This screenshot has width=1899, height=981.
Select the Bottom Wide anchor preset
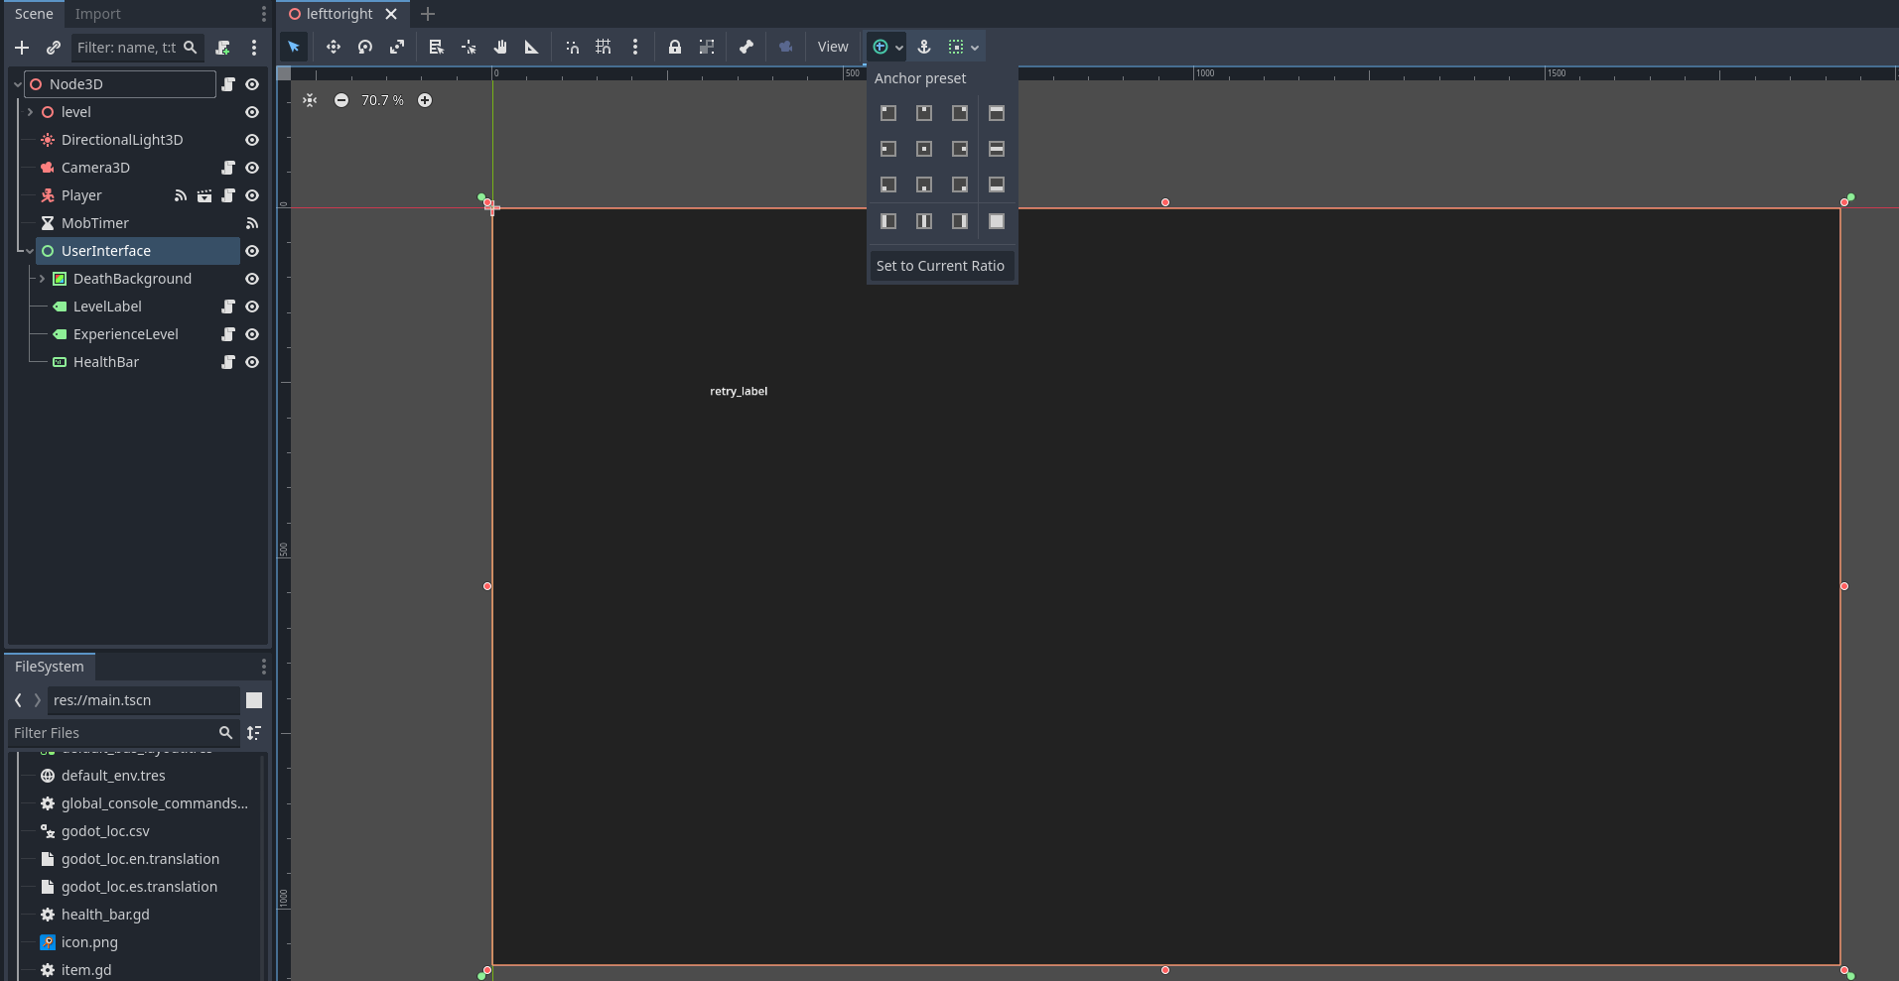997,184
